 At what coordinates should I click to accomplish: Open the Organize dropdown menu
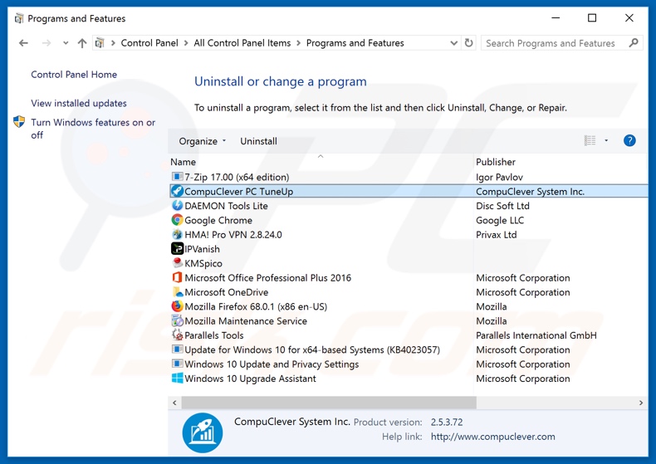pos(202,141)
